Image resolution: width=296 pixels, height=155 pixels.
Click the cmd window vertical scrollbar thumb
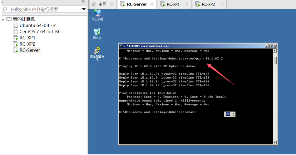click(x=275, y=61)
